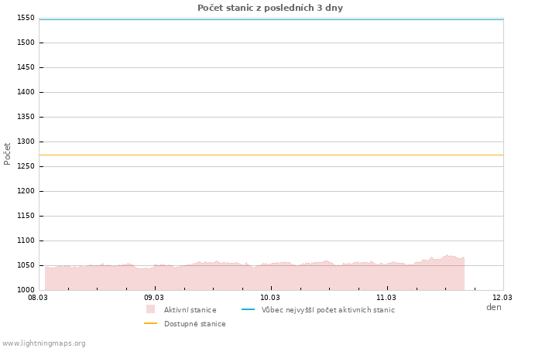This screenshot has width=542, height=348.
Task: Select the Aktivní stanice legend label
Action: coord(190,310)
